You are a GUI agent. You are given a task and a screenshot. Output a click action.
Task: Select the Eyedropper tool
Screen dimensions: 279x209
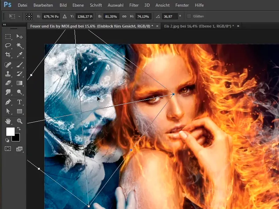pyautogui.click(x=20, y=55)
